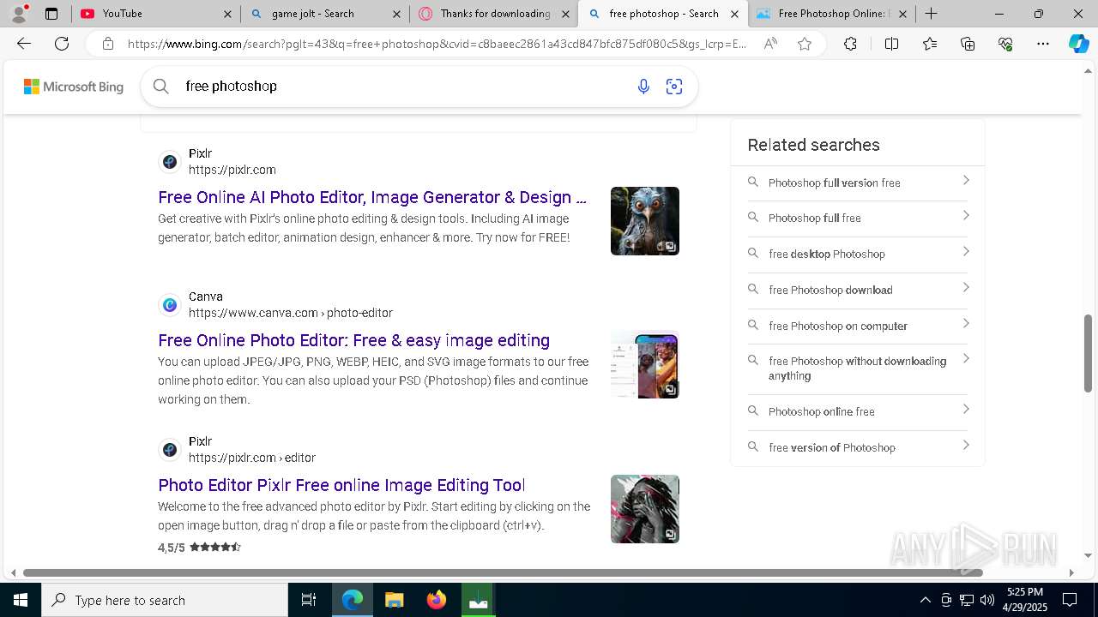1098x617 pixels.
Task: Open the tab actions menu icon
Action: coord(51,14)
